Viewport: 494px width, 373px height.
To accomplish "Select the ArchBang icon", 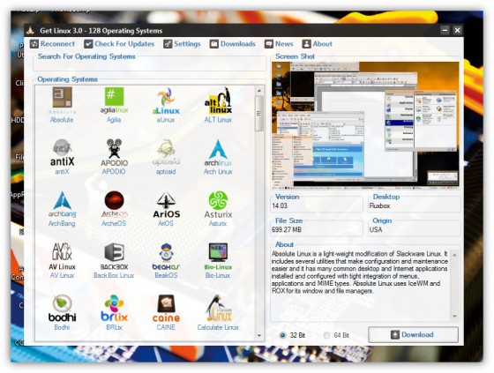I will (62, 205).
